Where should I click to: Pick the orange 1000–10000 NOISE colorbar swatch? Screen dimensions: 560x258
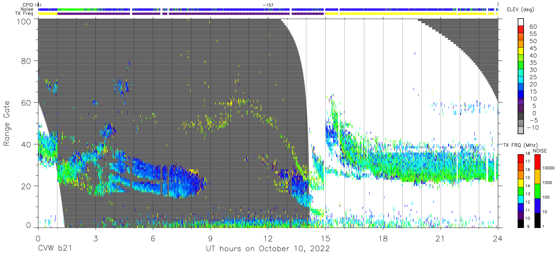click(x=538, y=176)
